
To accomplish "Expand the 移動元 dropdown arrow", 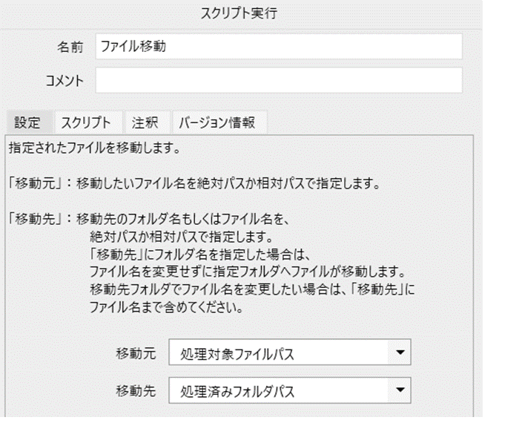I will 400,352.
